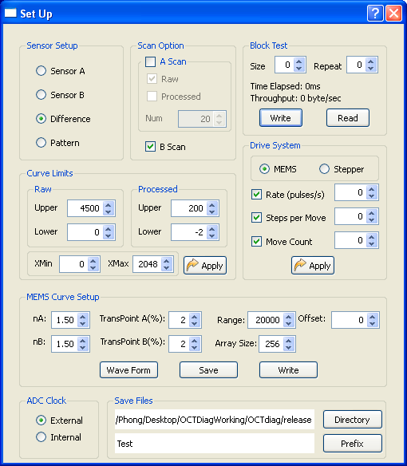Click the MEMS Curve Setup Save button
The image size is (407, 466).
tap(208, 370)
